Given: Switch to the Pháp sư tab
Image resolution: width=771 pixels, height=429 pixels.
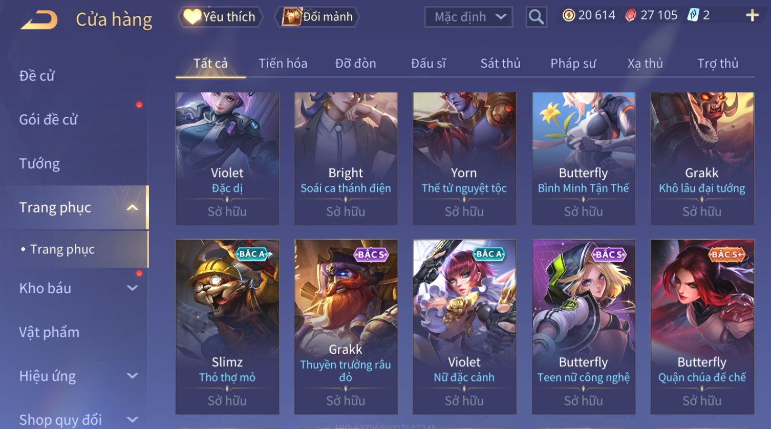Looking at the screenshot, I should click(573, 63).
